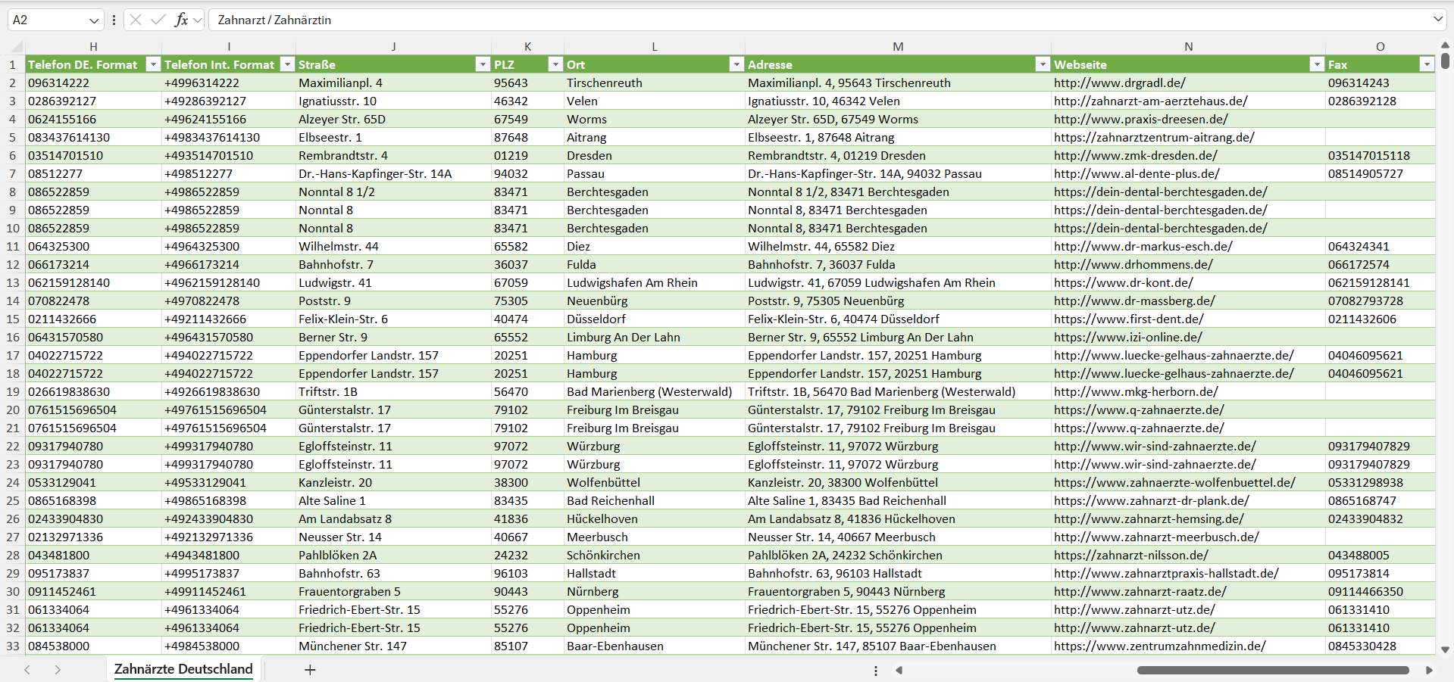The height and width of the screenshot is (682, 1454).
Task: Open the link http://www.drgradl.de/
Action: (x=1119, y=83)
